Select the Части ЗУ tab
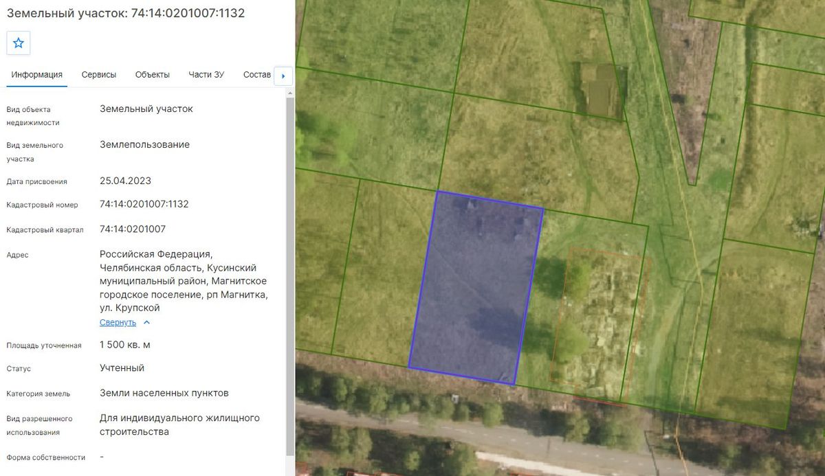The width and height of the screenshot is (825, 476). (206, 75)
